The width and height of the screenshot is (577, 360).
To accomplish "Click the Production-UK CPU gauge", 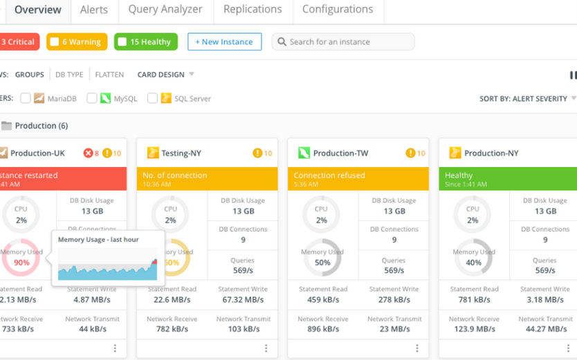I will [x=21, y=214].
